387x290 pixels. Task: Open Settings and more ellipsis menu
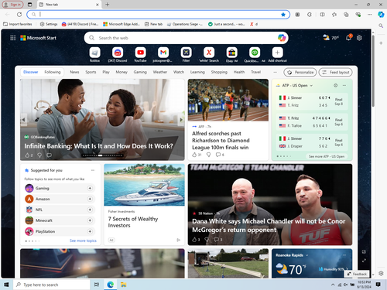click(370, 15)
